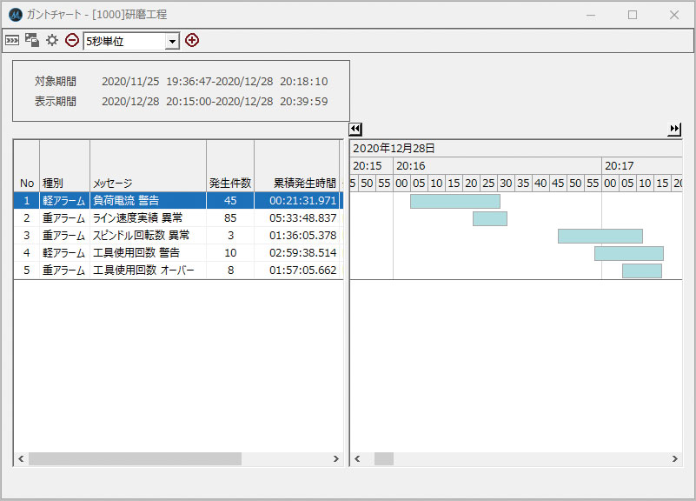The height and width of the screenshot is (501, 696).
Task: Jump to timeline end with the double-right arrow
Action: [x=674, y=130]
